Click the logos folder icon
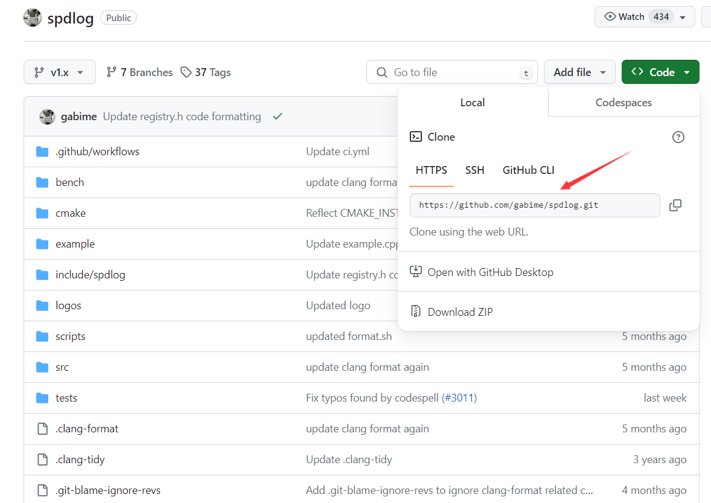This screenshot has width=711, height=503. tap(42, 306)
